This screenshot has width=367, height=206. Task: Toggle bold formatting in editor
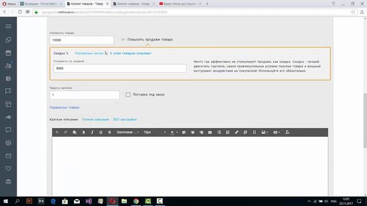click(84, 132)
